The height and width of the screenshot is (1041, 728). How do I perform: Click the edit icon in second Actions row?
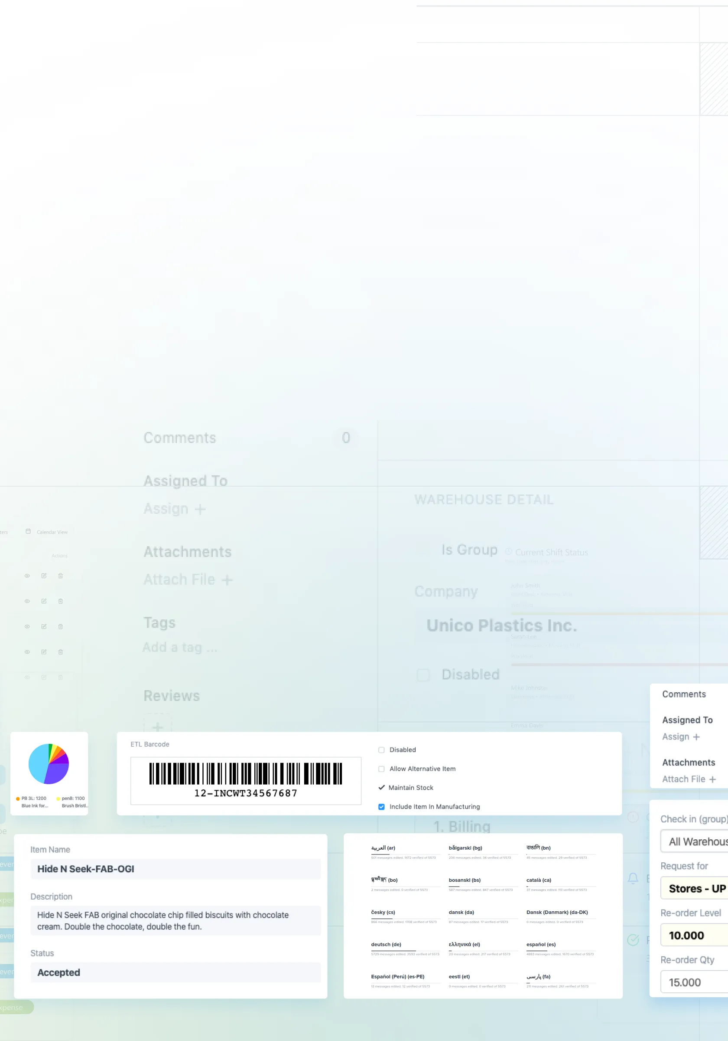tap(44, 601)
